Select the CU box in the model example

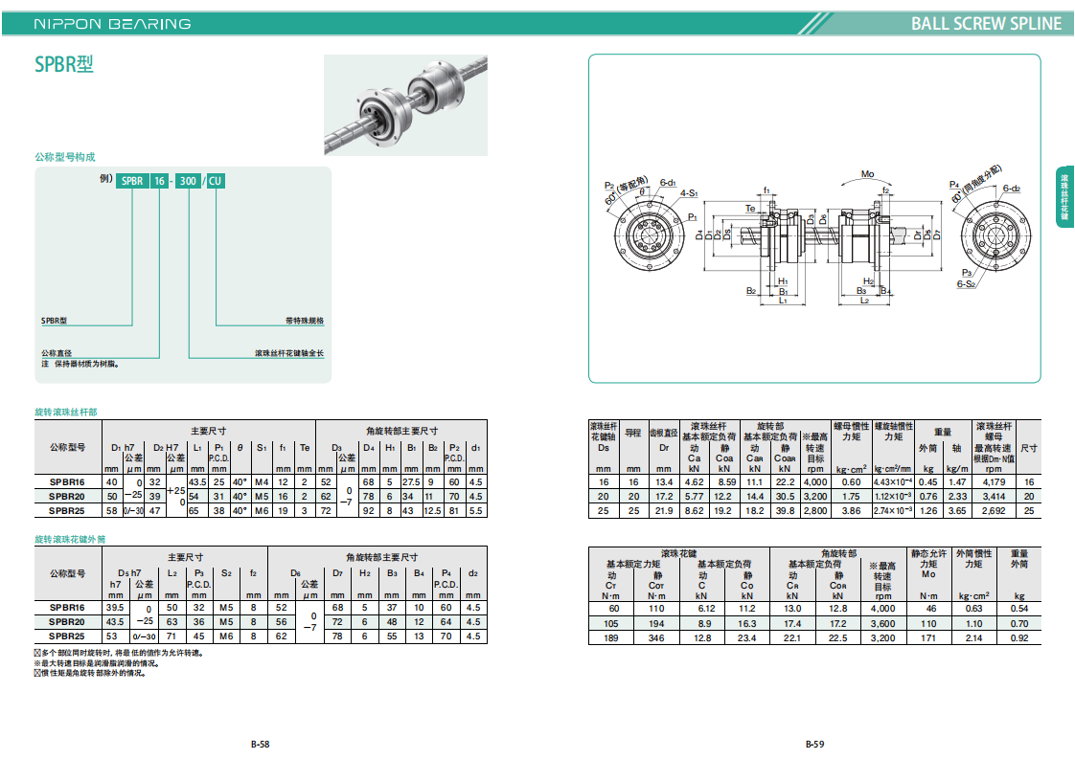[216, 181]
